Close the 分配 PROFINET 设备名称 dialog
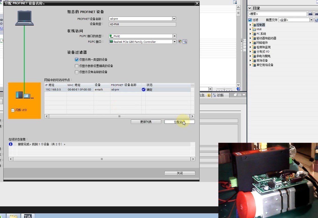This screenshot has height=218, width=318. (197, 3)
